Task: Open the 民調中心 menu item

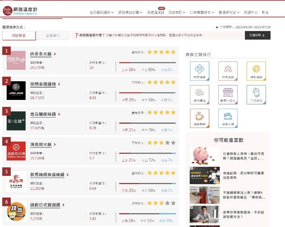Action: [251, 12]
